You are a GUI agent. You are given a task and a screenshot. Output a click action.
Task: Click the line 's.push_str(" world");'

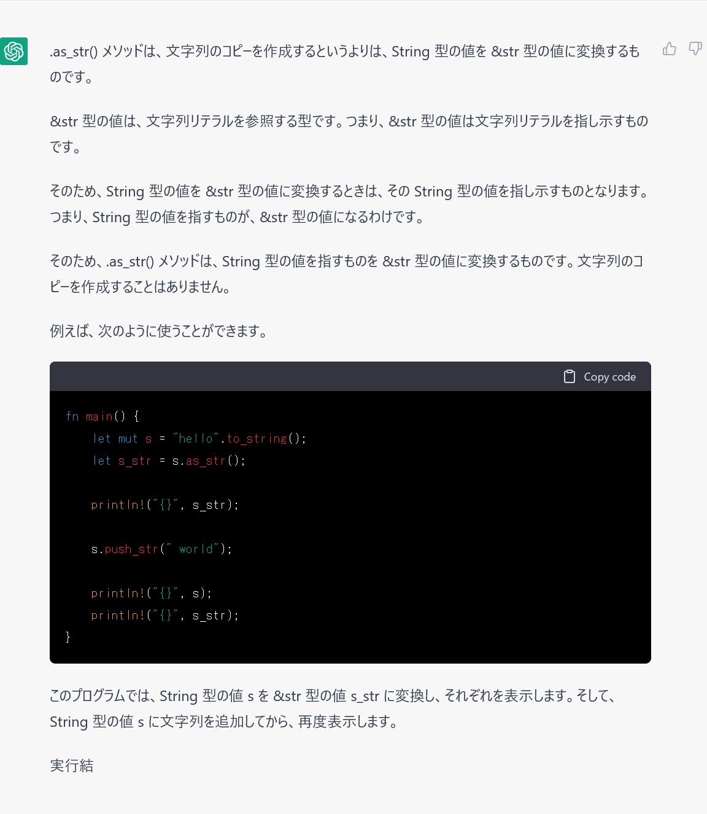[x=161, y=549]
